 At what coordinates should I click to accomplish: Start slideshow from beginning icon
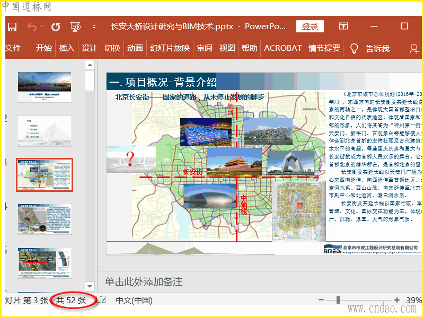(x=75, y=26)
